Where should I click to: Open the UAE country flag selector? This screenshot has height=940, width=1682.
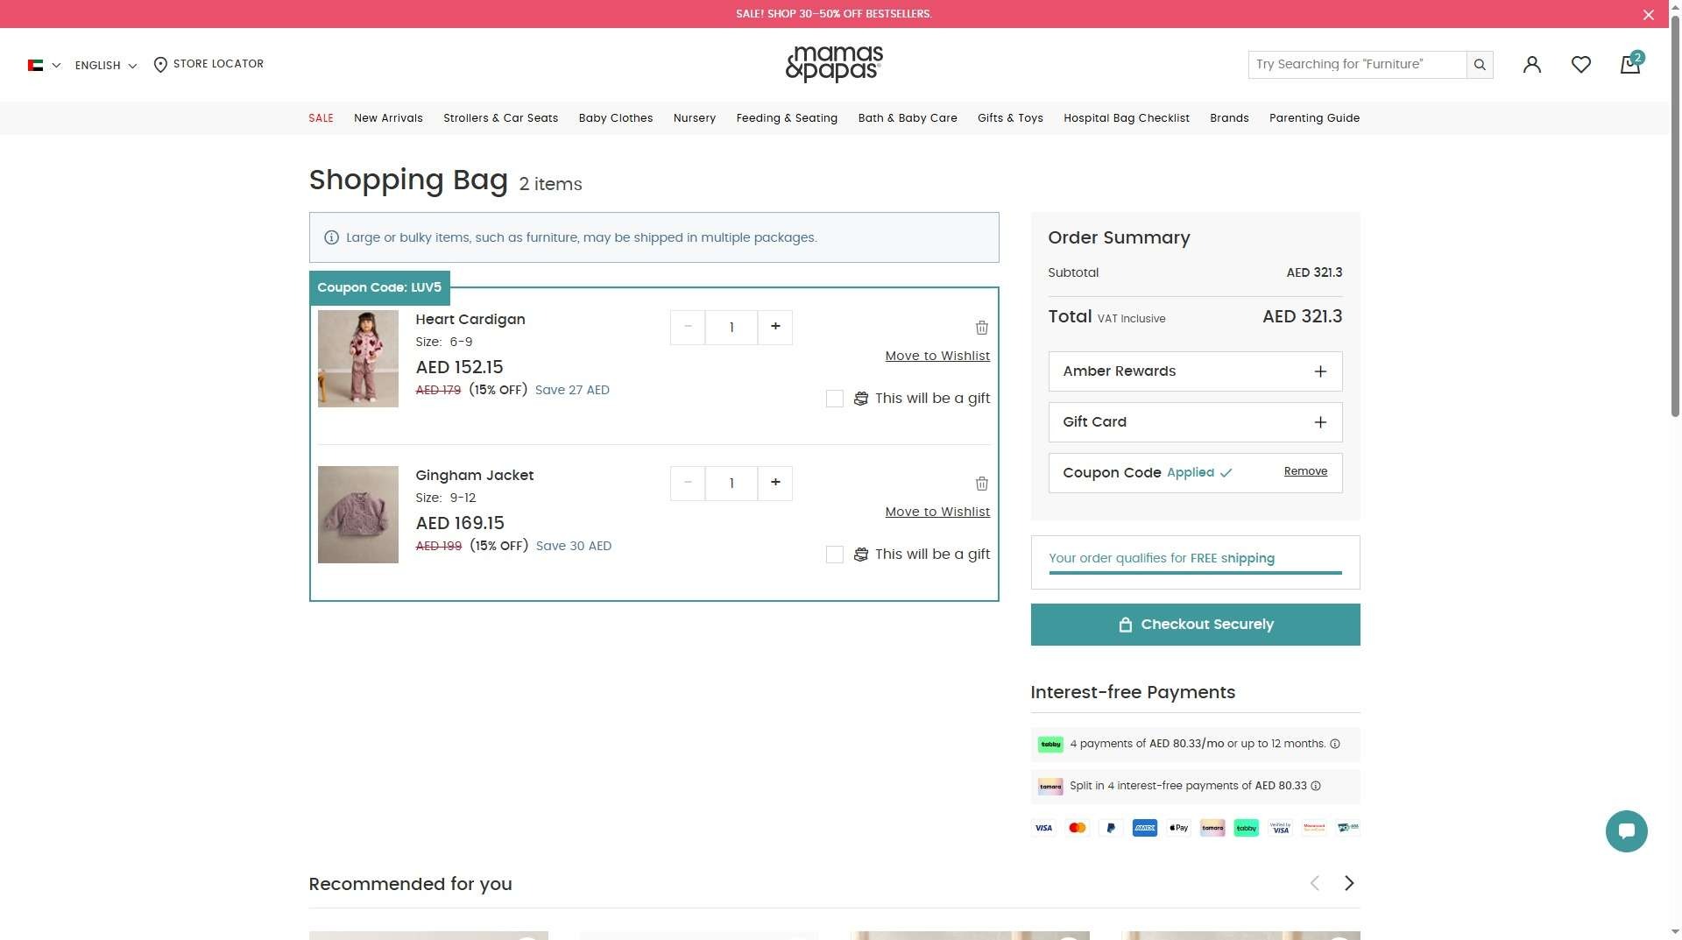[x=44, y=65]
